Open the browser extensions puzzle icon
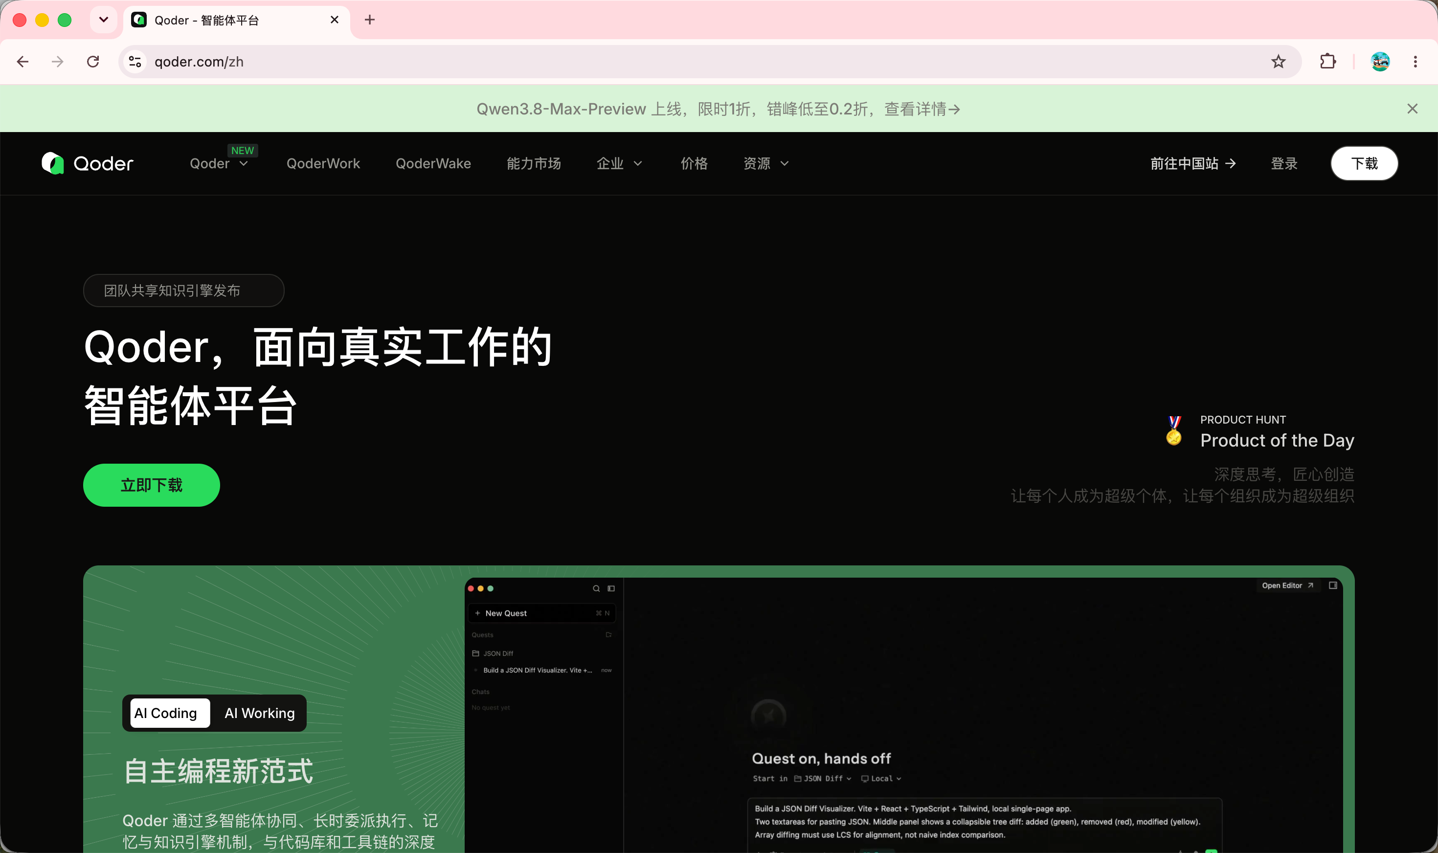Viewport: 1438px width, 853px height. coord(1327,62)
